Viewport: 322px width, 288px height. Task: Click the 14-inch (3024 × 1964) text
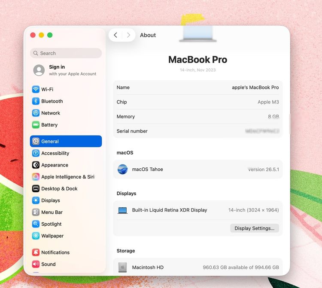tap(254, 210)
